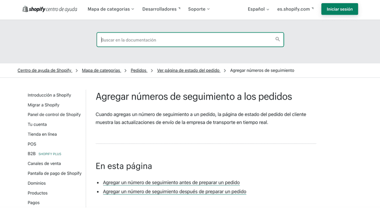Open the Español language selector
Viewport: 380px width, 208px height.
click(258, 9)
